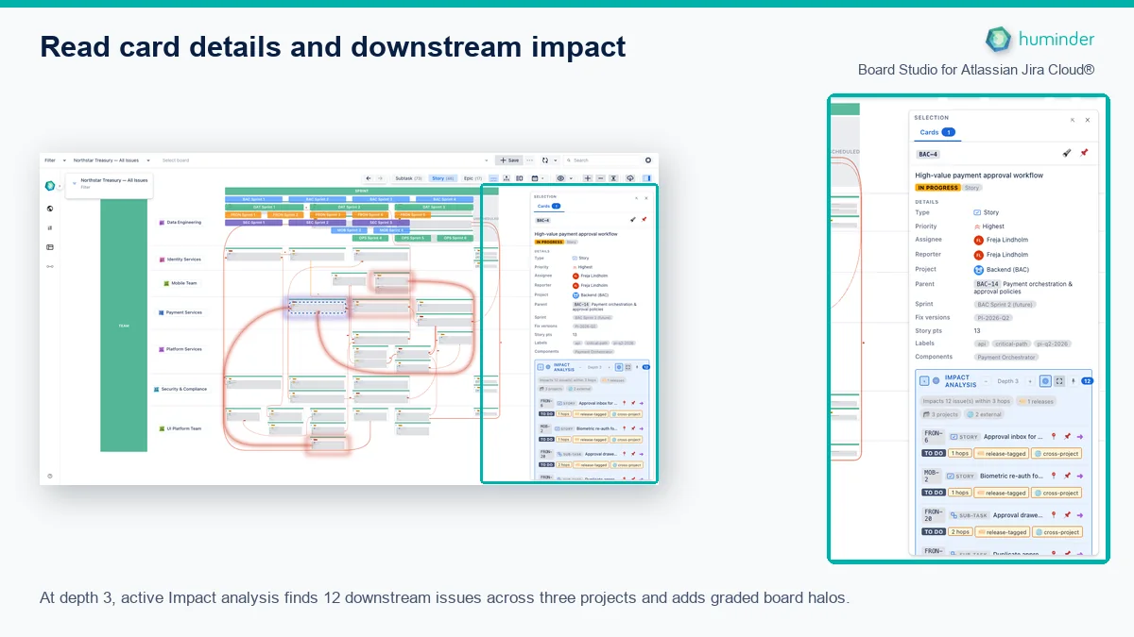This screenshot has width=1134, height=637.
Task: Click the rocket icon beside BAC-4 in enlarged panel
Action: tap(1067, 153)
